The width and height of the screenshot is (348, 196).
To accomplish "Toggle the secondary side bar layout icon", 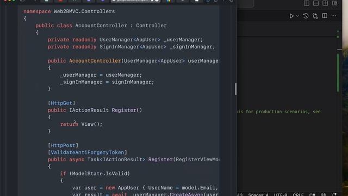I will tap(325, 3).
